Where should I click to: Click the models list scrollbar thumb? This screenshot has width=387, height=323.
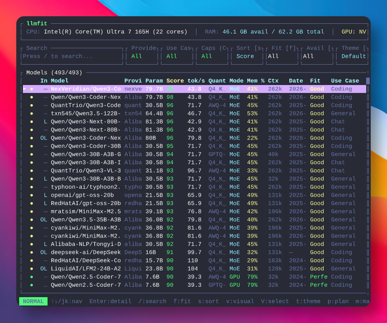[x=368, y=81]
